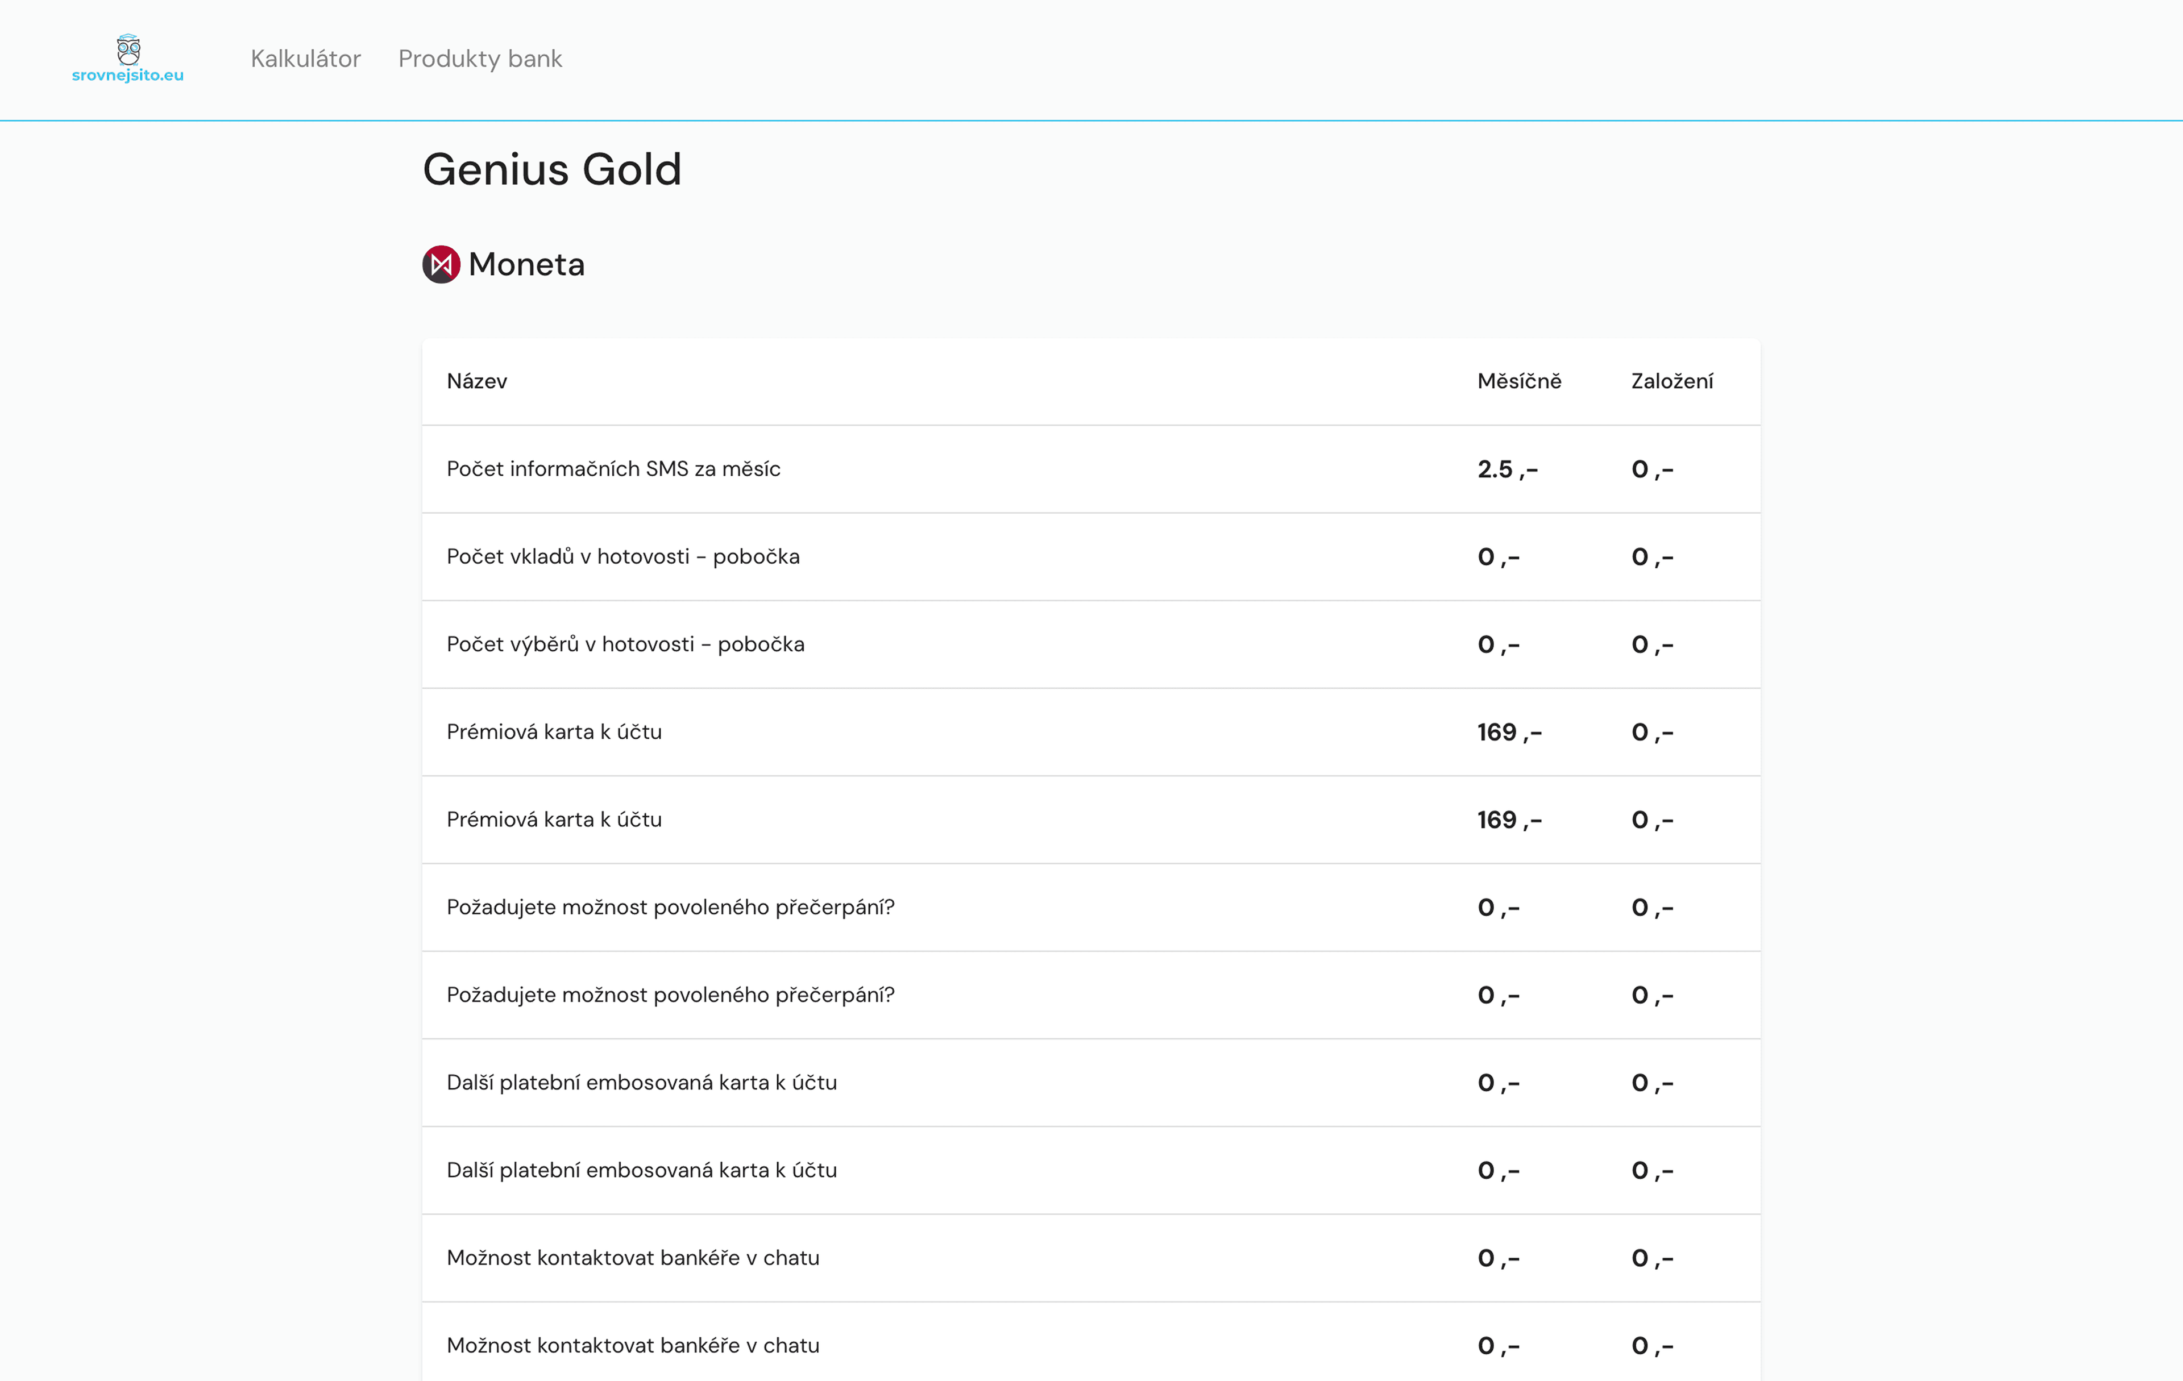Click the Založení value in the informačních SMS row
Viewport: 2183px width, 1381px height.
click(x=1653, y=469)
